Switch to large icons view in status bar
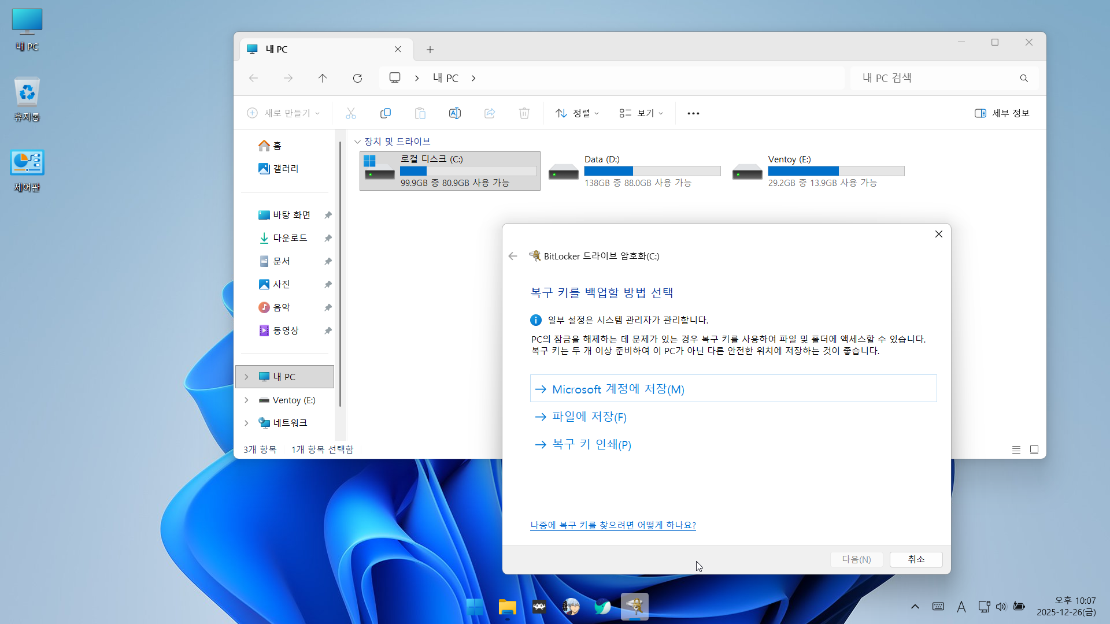The height and width of the screenshot is (624, 1110). pyautogui.click(x=1034, y=450)
